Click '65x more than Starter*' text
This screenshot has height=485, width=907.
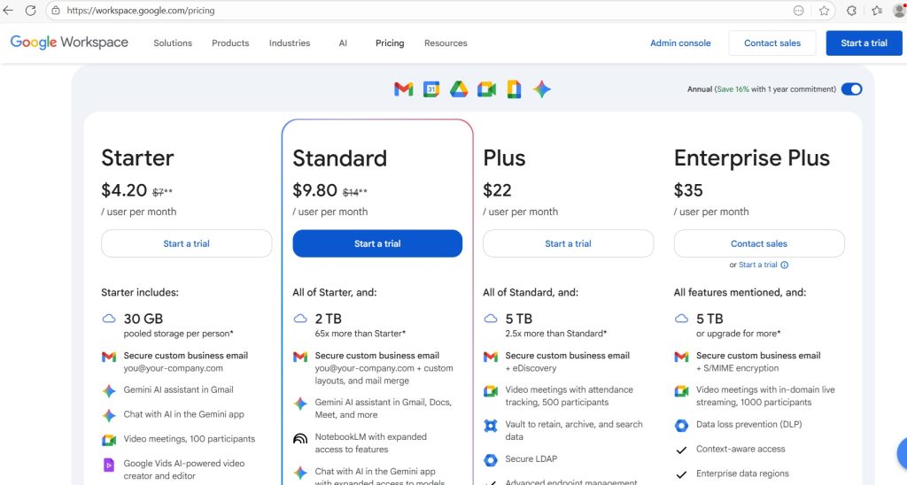pos(360,334)
